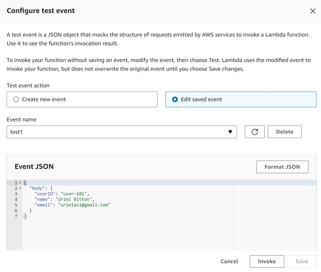Screen dimensions: 321x272
Task: Close the Configure test event dialog
Action: click(313, 11)
